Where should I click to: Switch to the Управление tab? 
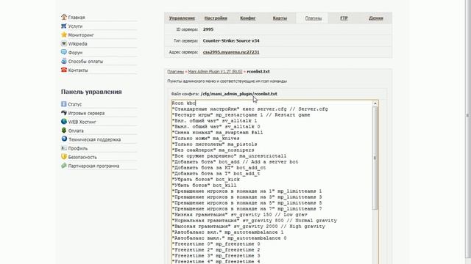coord(182,18)
